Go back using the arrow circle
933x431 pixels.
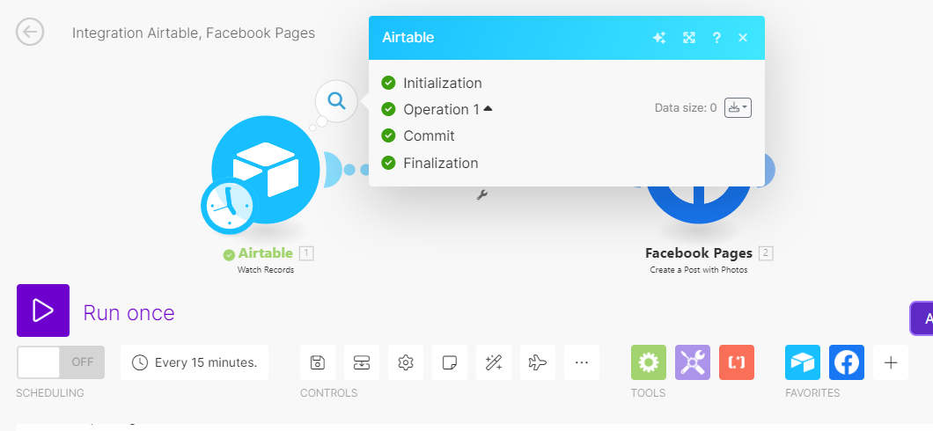point(30,32)
